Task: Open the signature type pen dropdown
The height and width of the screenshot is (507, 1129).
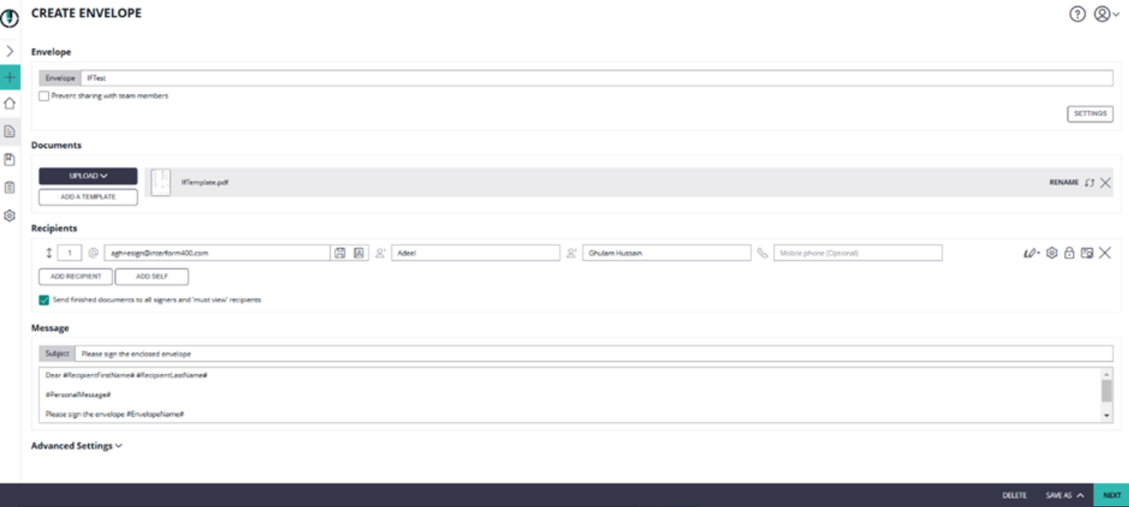Action: (1031, 253)
